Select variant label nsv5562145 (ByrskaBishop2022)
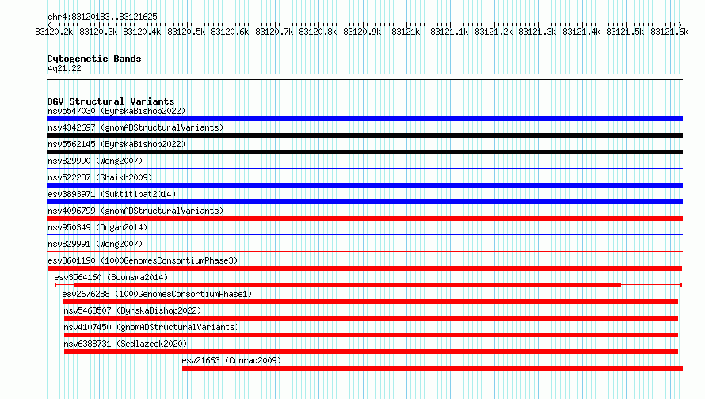The image size is (705, 399). click(116, 144)
